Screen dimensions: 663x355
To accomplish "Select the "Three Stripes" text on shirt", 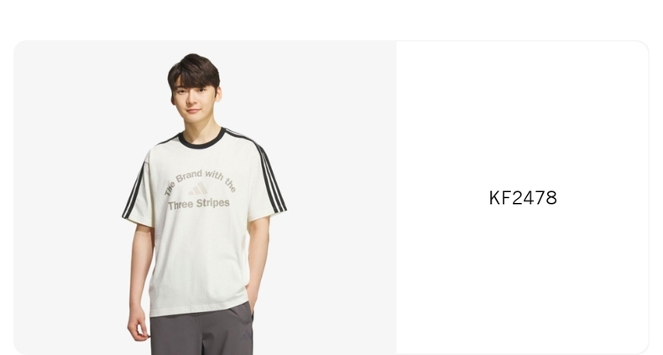I will 199,204.
